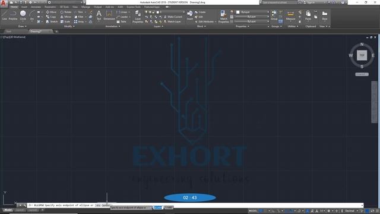Expand the Properties panel
The image size is (380, 214).
pyautogui.click(x=242, y=26)
